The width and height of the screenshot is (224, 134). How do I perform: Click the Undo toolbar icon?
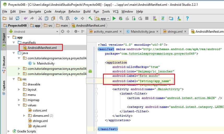(26, 18)
